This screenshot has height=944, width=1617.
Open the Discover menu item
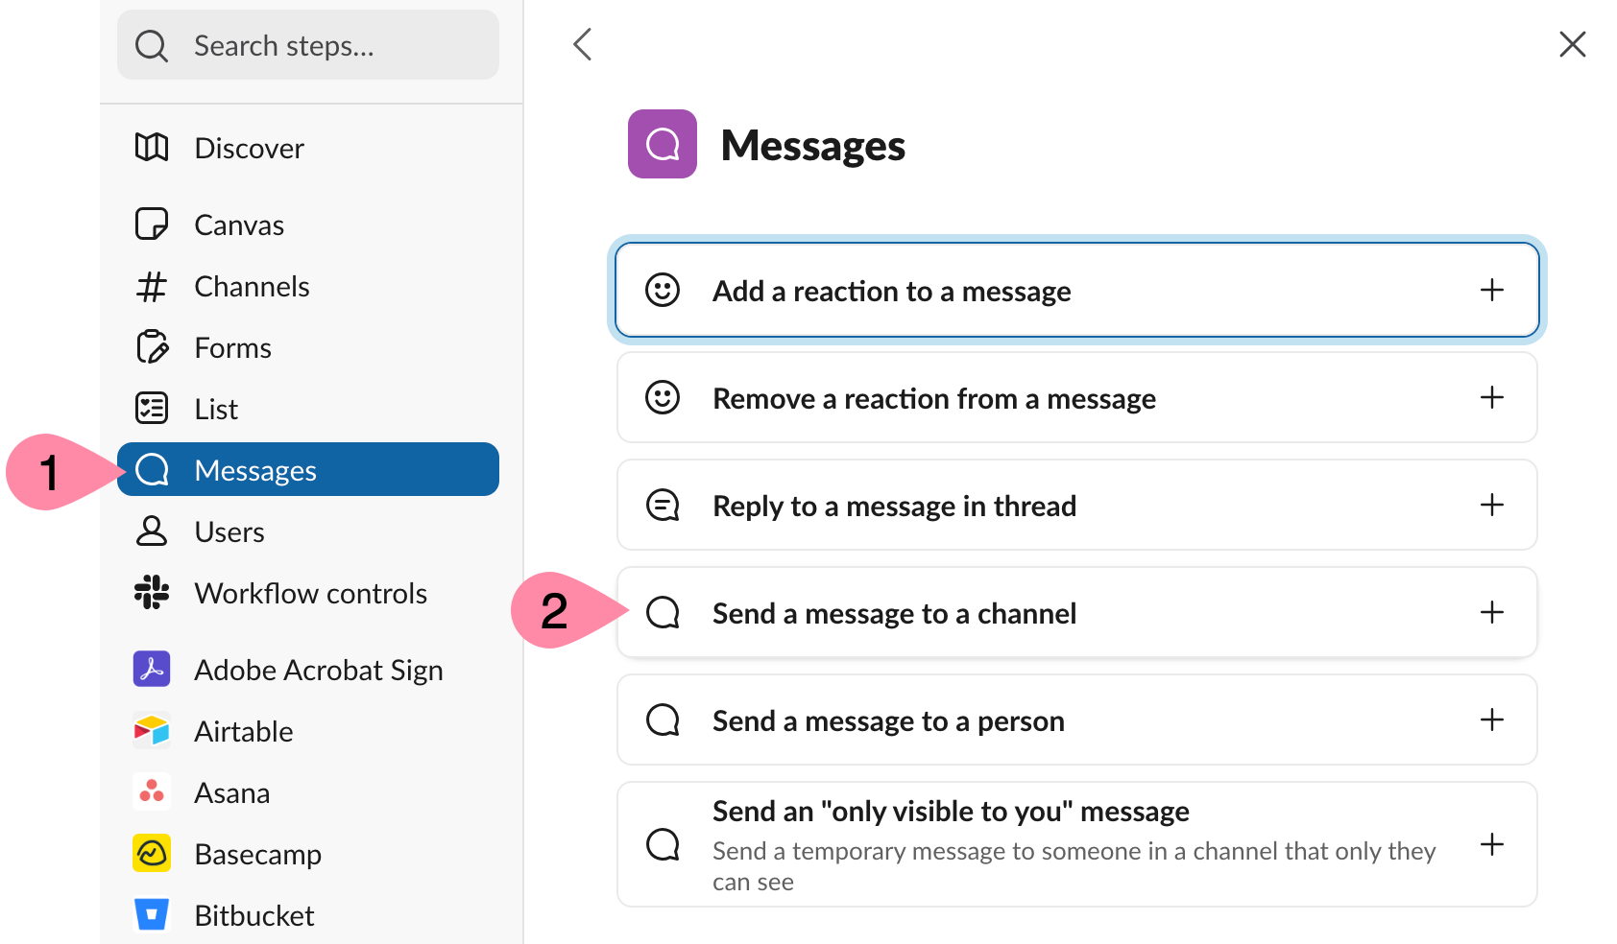click(x=249, y=149)
